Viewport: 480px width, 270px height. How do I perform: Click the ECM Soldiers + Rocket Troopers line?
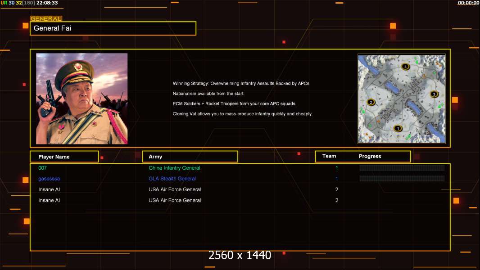pyautogui.click(x=234, y=103)
